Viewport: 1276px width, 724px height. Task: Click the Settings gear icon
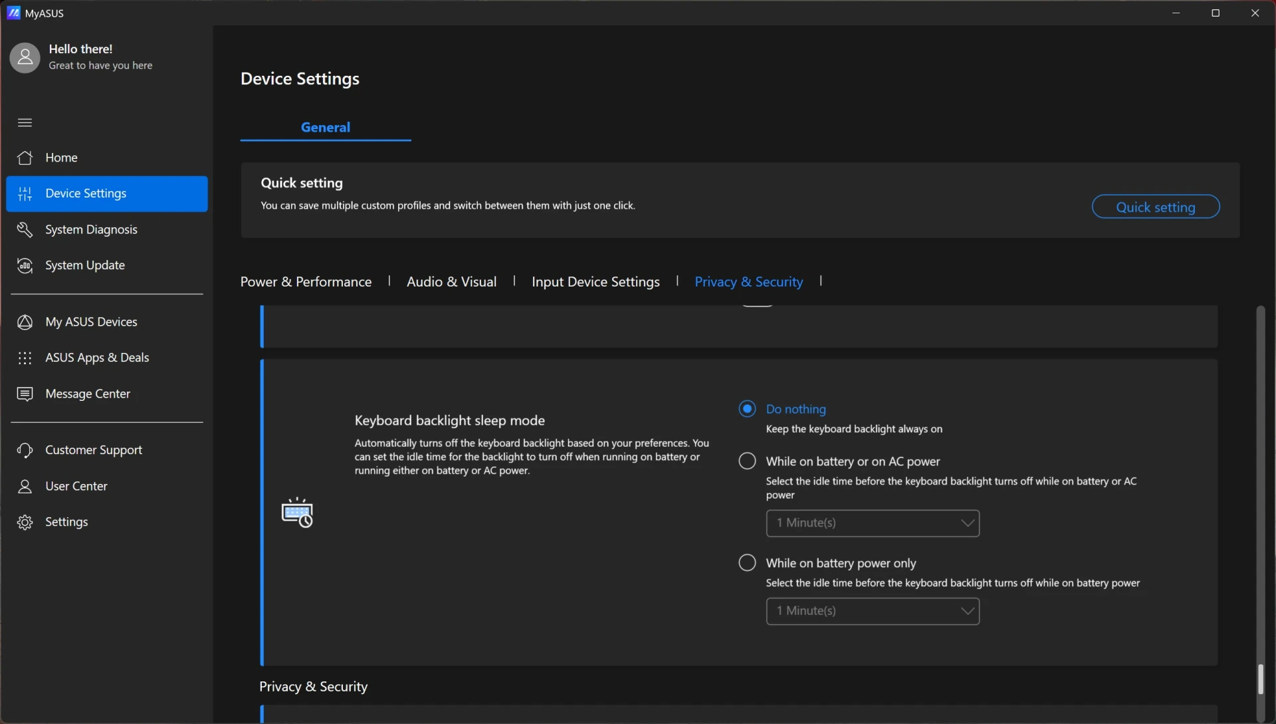[25, 522]
